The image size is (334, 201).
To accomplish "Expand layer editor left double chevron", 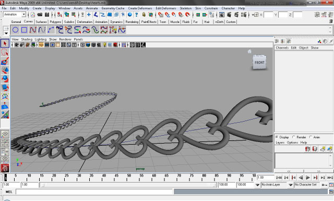I will coord(289,171).
